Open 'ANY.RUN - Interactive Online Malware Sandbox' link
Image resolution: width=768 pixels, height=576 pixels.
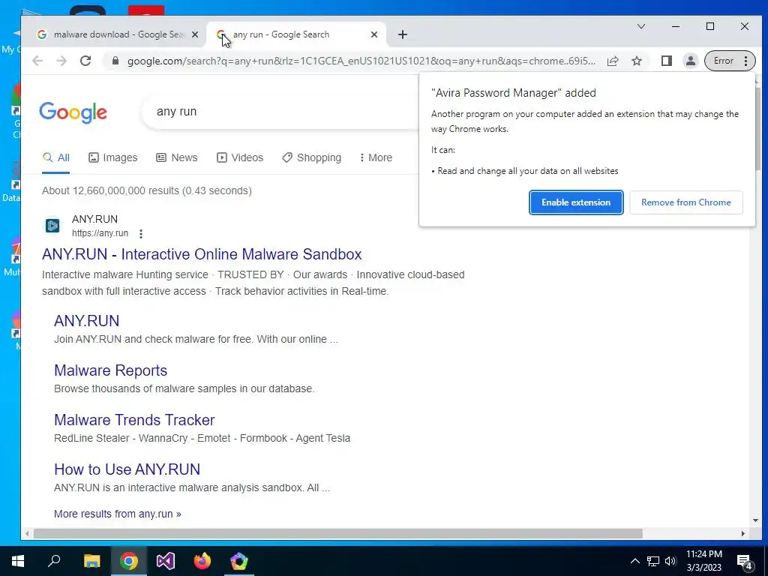(x=202, y=254)
